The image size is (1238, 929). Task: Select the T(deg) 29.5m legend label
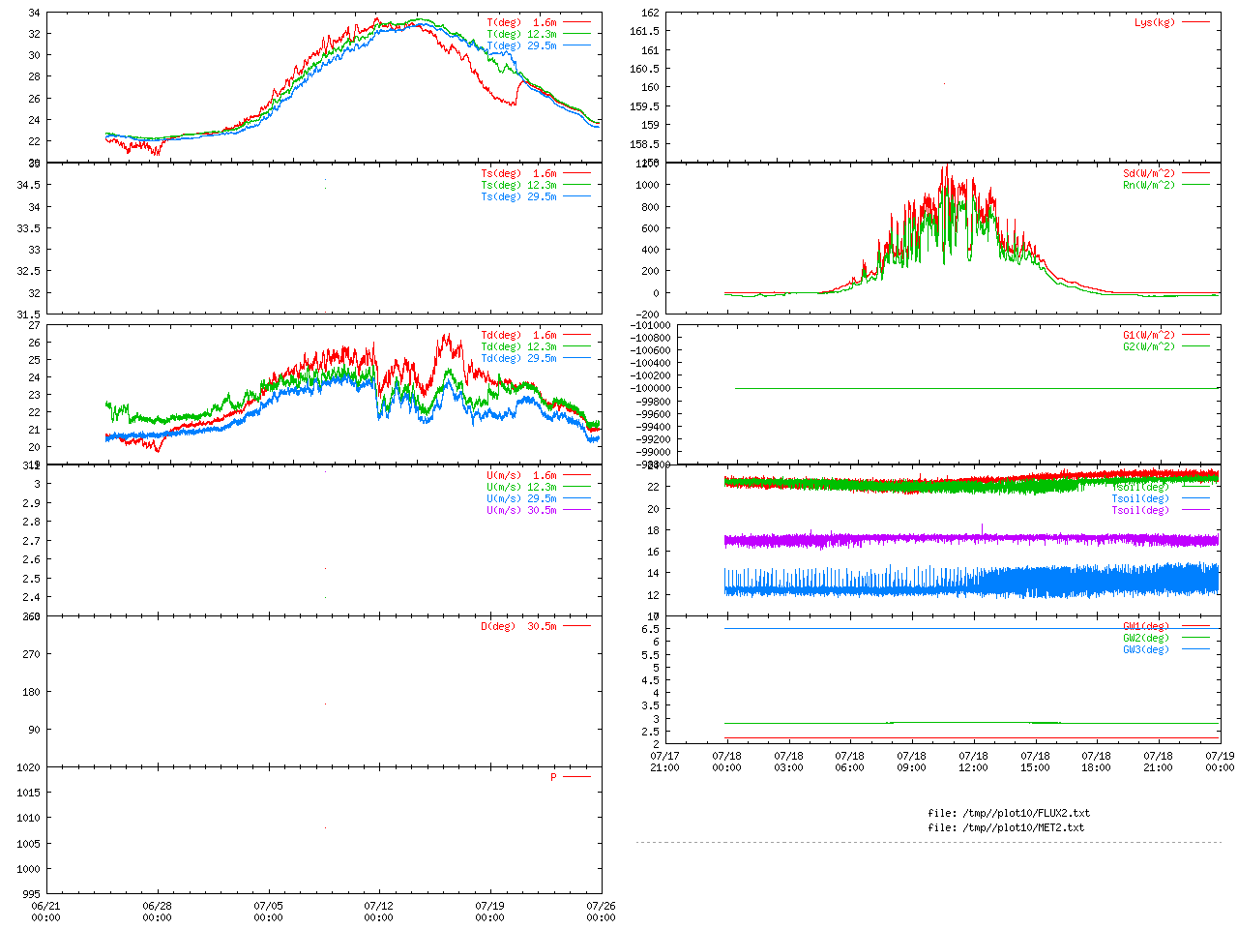pos(521,45)
